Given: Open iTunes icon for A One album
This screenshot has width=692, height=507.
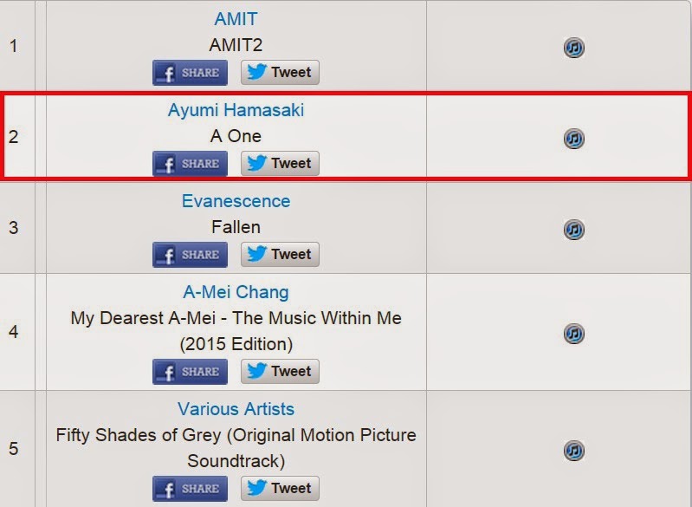Looking at the screenshot, I should 573,138.
